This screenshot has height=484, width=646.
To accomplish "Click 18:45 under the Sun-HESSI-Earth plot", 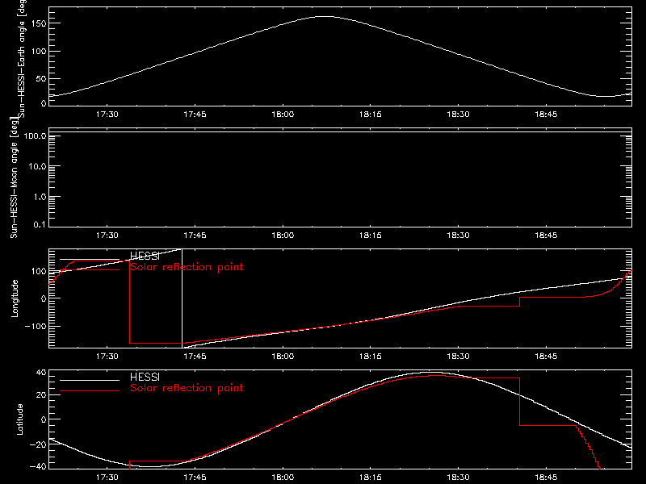I will pos(546,115).
